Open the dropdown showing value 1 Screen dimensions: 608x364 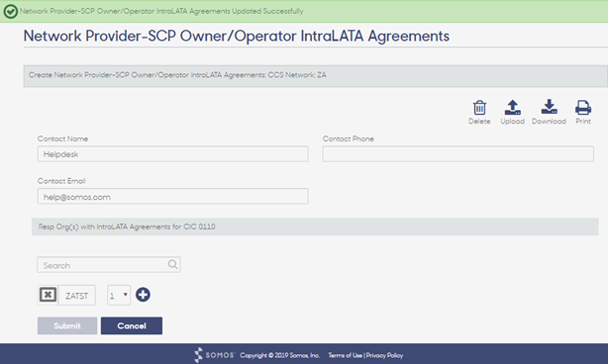[x=119, y=296]
